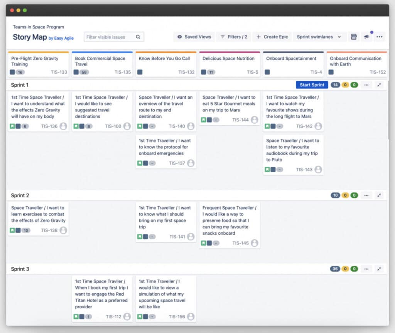
Task: Click the assignee avatar on TIS-156
Action: click(x=191, y=316)
